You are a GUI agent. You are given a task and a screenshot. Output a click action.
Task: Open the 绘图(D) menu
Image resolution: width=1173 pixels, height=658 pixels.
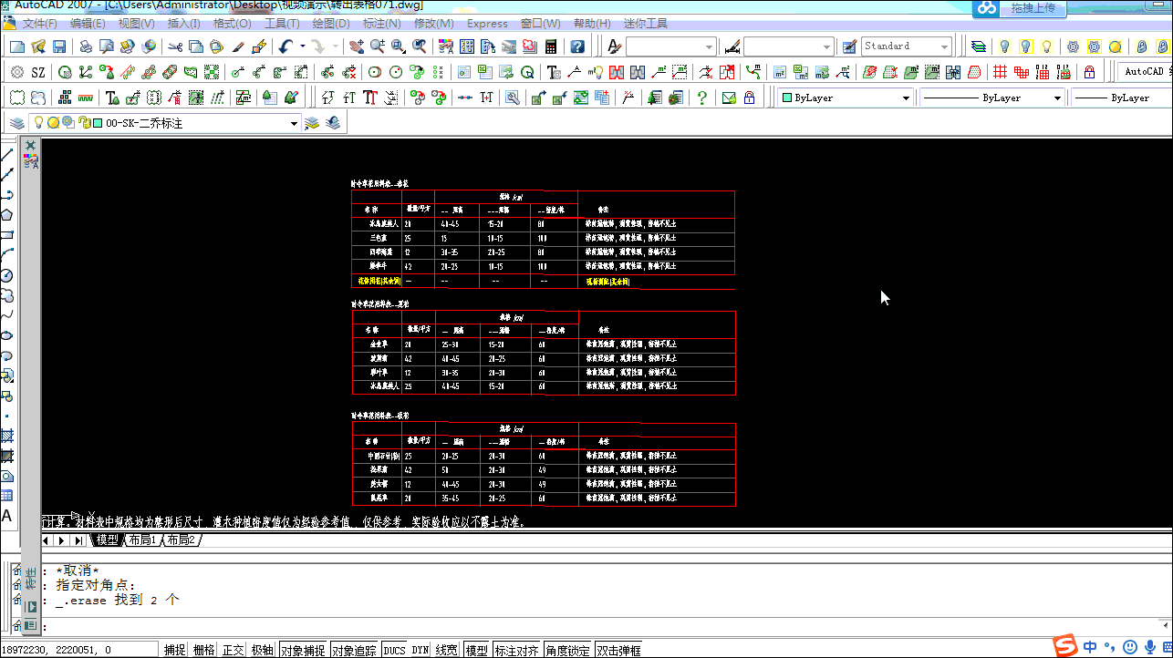(331, 24)
